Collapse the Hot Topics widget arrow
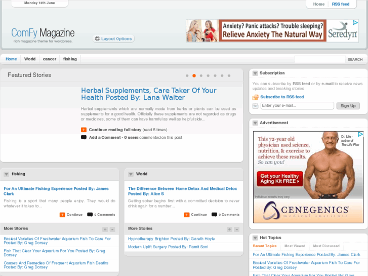This screenshot has height=276, width=368. click(255, 238)
